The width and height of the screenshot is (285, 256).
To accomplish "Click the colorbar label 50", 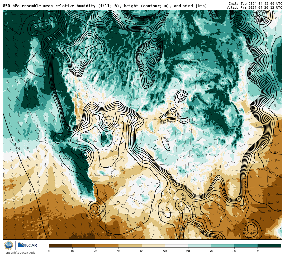I will [x=165, y=251].
